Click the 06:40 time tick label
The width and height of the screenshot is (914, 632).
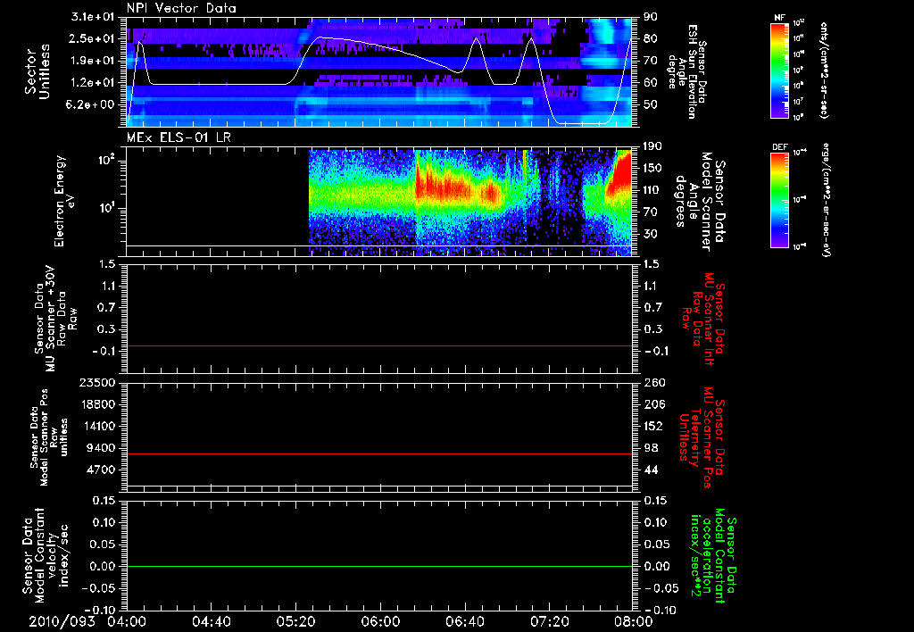coord(464,622)
